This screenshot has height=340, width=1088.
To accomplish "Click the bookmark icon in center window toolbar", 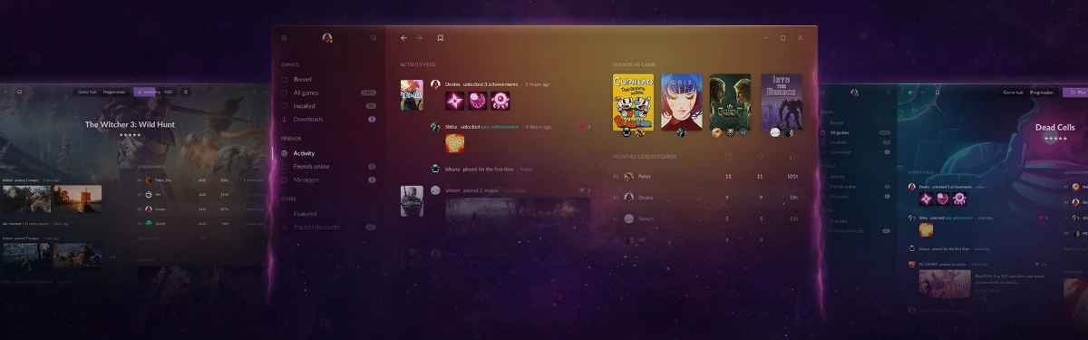I will click(441, 38).
